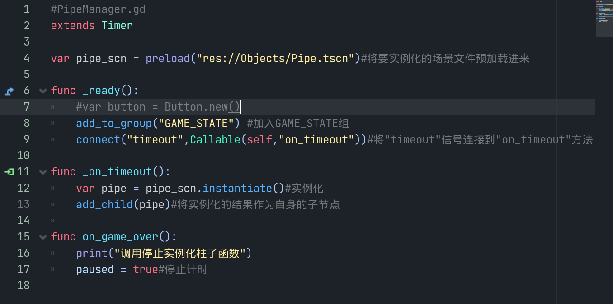Select line number 18 in the gutter
613x304 pixels.
coord(24,286)
